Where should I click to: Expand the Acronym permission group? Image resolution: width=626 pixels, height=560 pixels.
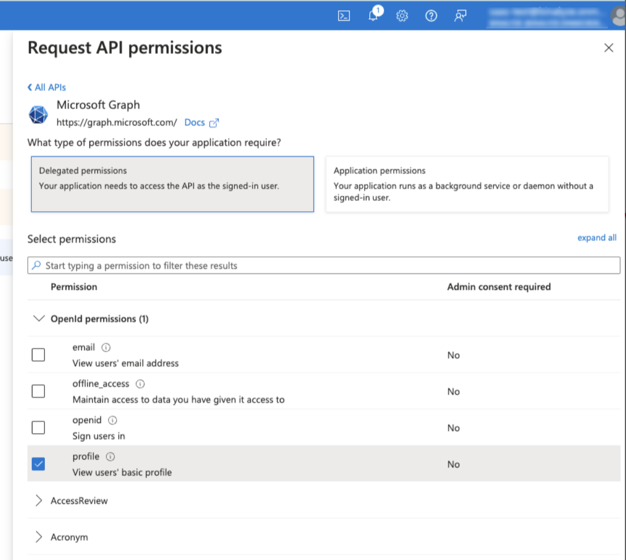point(39,537)
